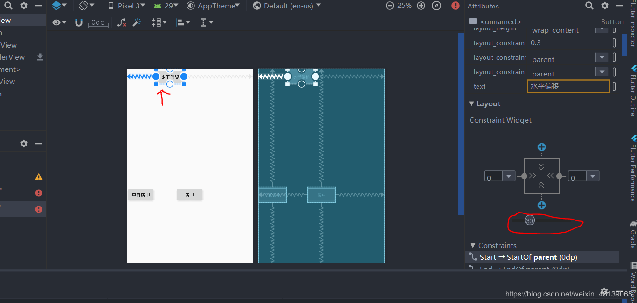Open the Gradle side tab
The width and height of the screenshot is (637, 303).
click(x=633, y=235)
